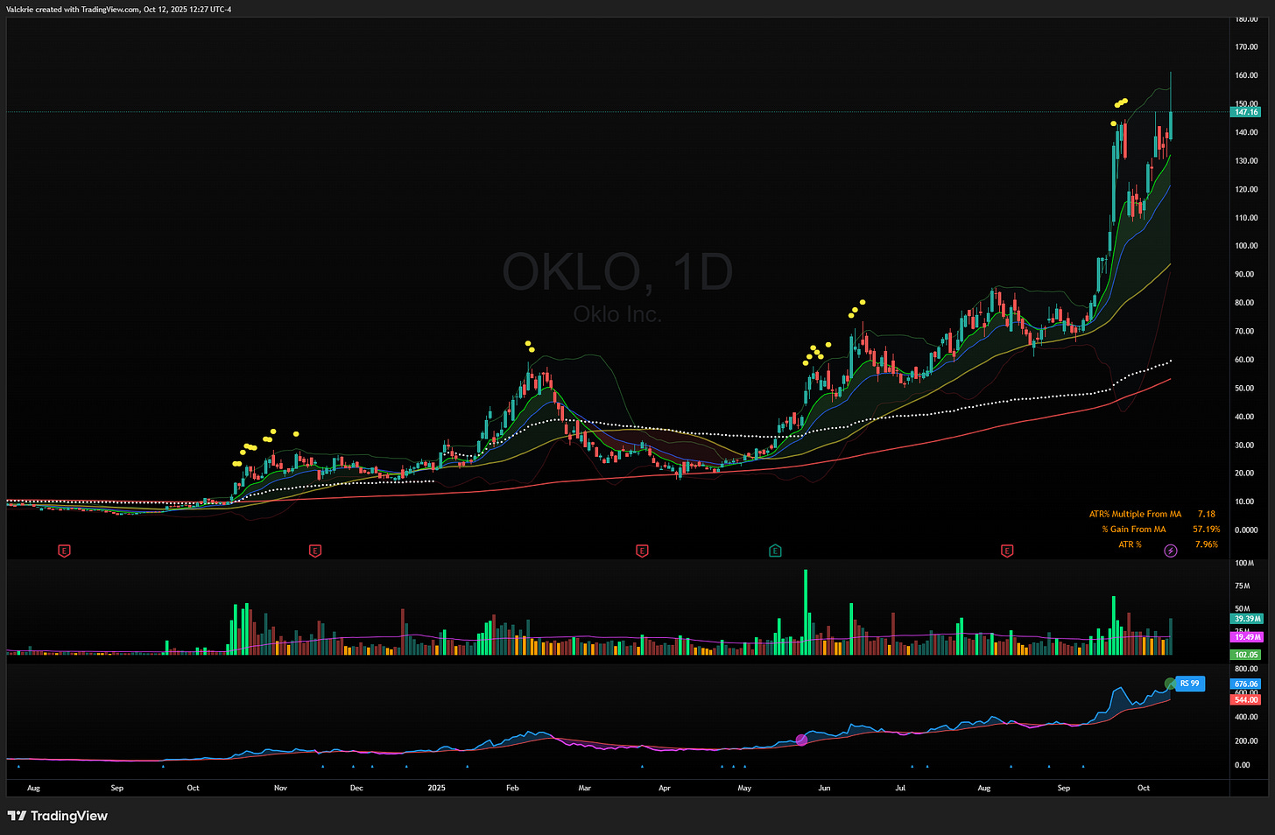Click the Jun label on time axis
This screenshot has height=835, width=1275.
pyautogui.click(x=823, y=788)
